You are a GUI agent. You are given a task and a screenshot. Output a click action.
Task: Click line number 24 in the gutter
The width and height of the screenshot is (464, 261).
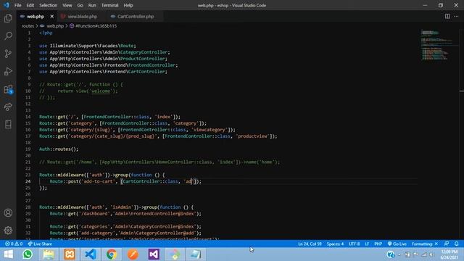point(28,181)
